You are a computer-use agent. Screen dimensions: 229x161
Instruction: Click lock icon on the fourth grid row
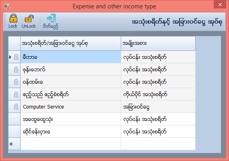click(16, 94)
